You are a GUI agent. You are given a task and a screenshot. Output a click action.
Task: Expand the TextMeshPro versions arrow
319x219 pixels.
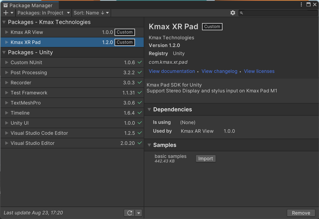coord(7,103)
